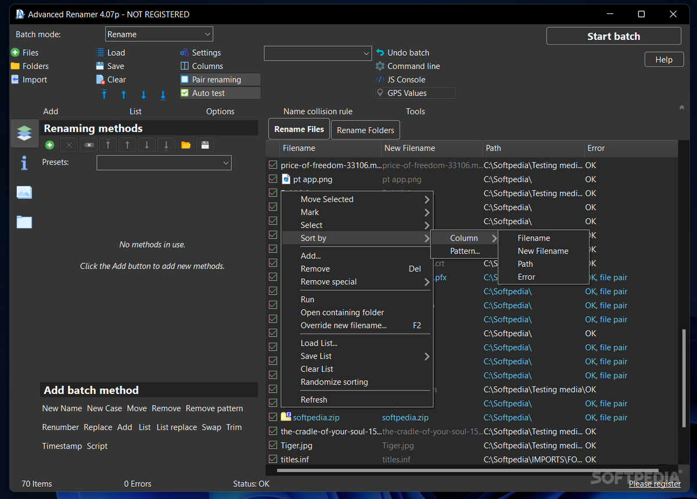Click the green plus to add renaming method
Screen dimensions: 697x499
pos(49,144)
